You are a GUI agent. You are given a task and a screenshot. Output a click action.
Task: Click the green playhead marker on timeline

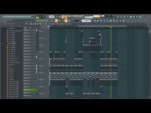[x=111, y=28]
